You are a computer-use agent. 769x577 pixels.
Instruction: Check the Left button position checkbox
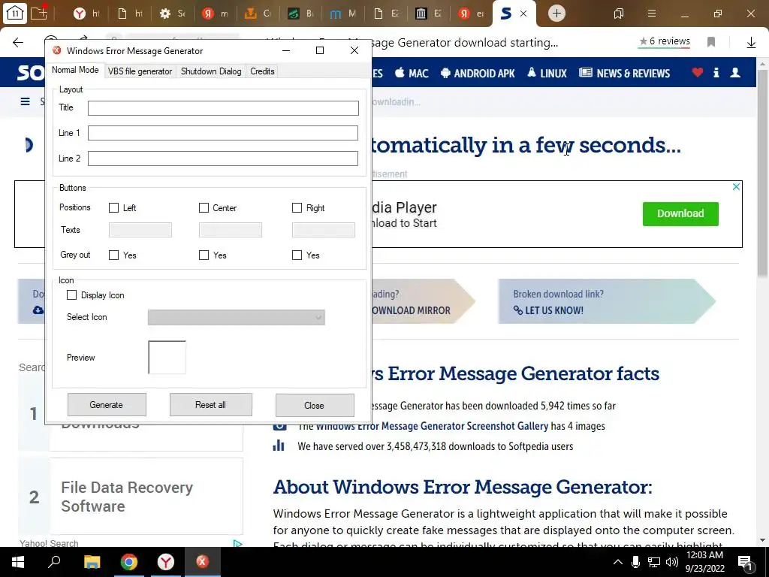coord(114,208)
